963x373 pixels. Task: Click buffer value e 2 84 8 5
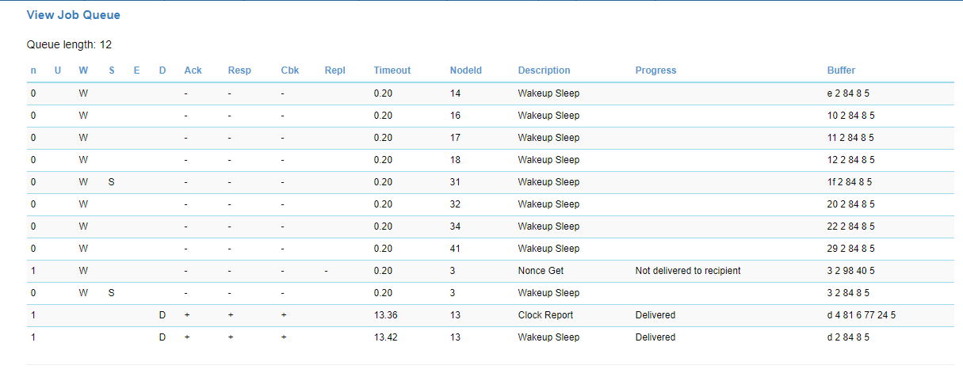[x=849, y=93]
